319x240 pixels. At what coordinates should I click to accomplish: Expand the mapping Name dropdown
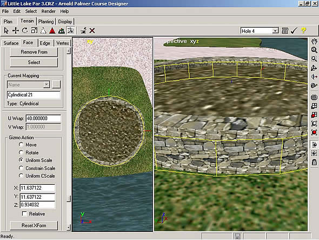pyautogui.click(x=46, y=85)
